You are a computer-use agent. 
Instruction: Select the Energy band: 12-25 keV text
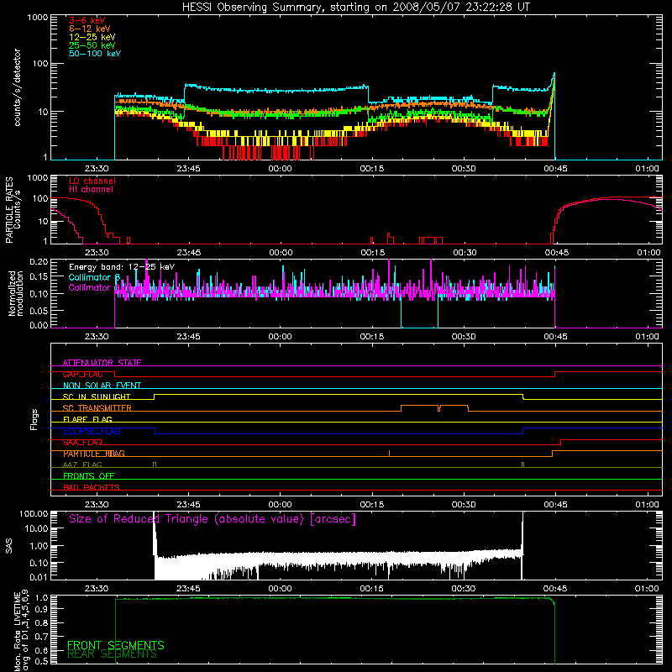click(x=122, y=267)
